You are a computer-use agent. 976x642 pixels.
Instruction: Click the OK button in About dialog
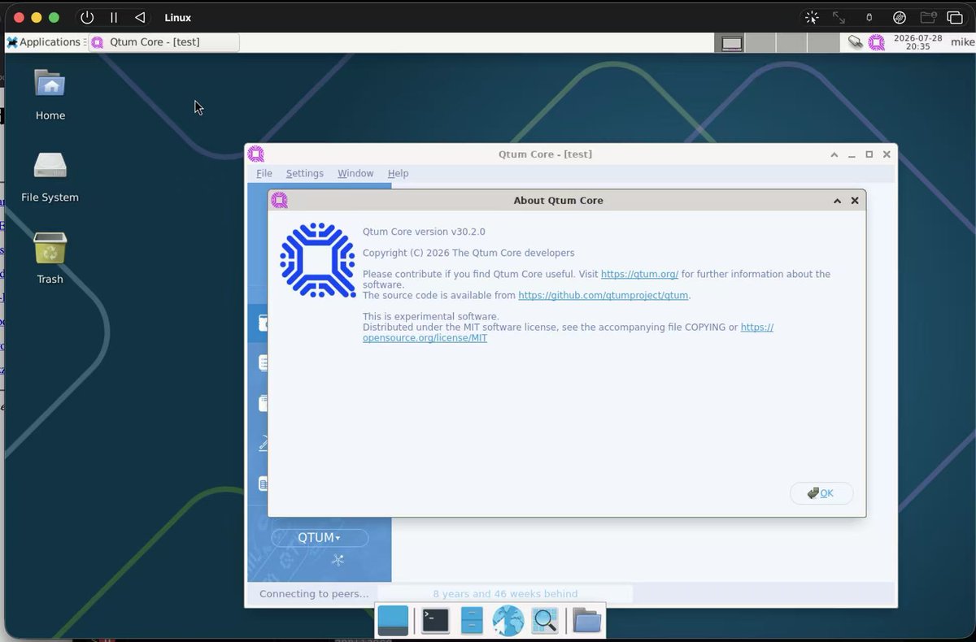click(x=821, y=493)
